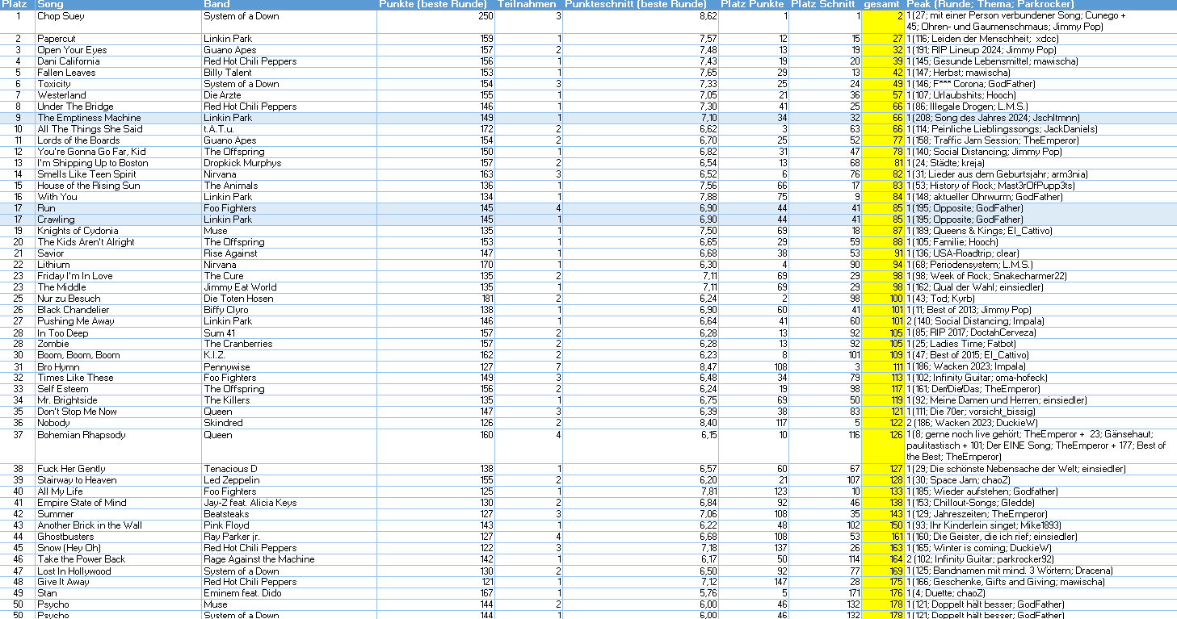Screen dimensions: 1177x619
Task: Select the 'Stairway to Heaven' cell
Action: pyautogui.click(x=118, y=480)
